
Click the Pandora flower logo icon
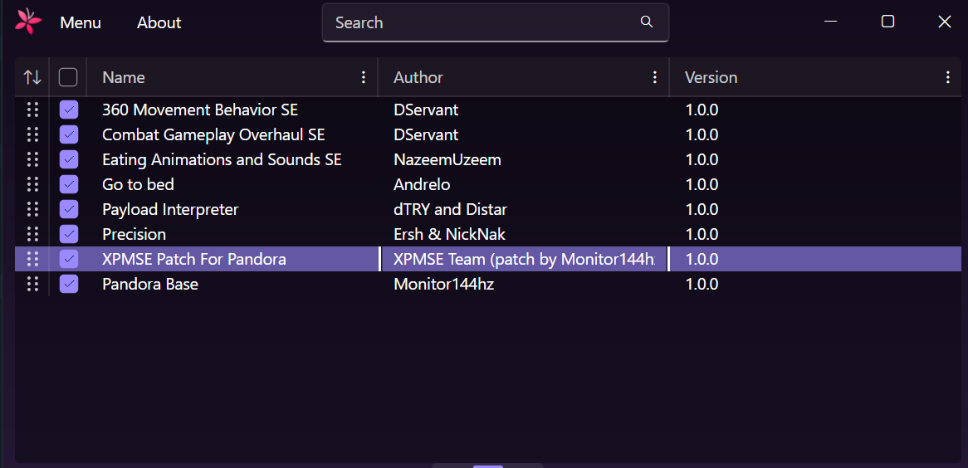point(28,22)
